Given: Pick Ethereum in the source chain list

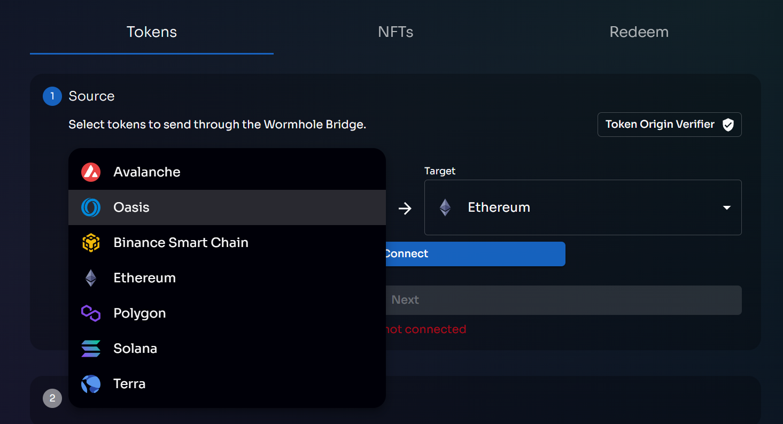Looking at the screenshot, I should (x=227, y=278).
